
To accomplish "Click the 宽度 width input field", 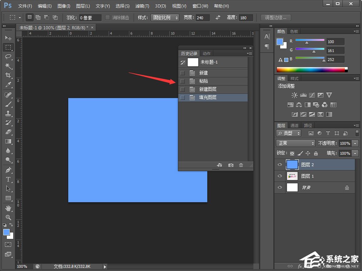I will (x=202, y=17).
